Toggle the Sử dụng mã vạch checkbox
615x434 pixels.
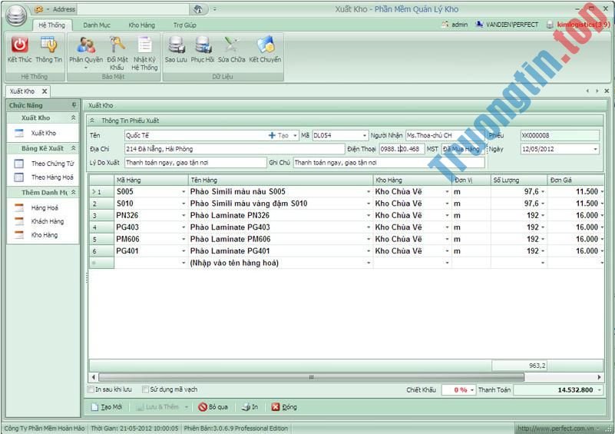(146, 389)
